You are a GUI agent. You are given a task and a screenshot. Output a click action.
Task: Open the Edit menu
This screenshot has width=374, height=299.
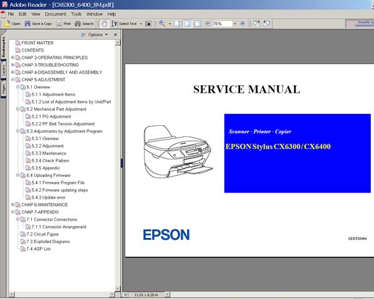click(x=22, y=14)
